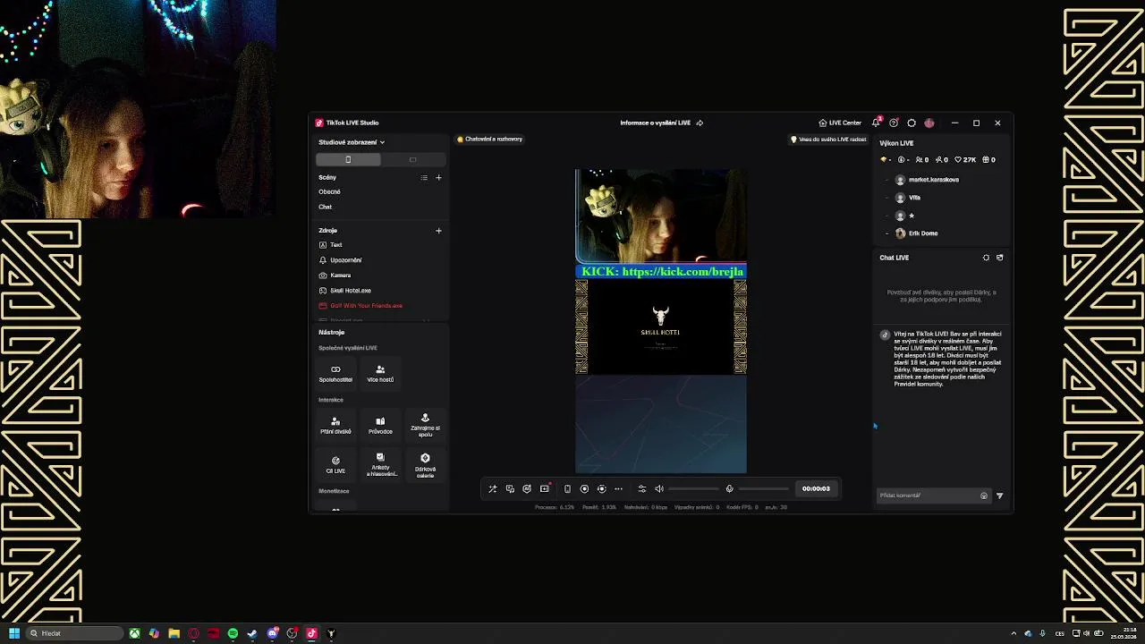Open the Přání diváků tool
Image resolution: width=1145 pixels, height=644 pixels.
[x=335, y=426]
